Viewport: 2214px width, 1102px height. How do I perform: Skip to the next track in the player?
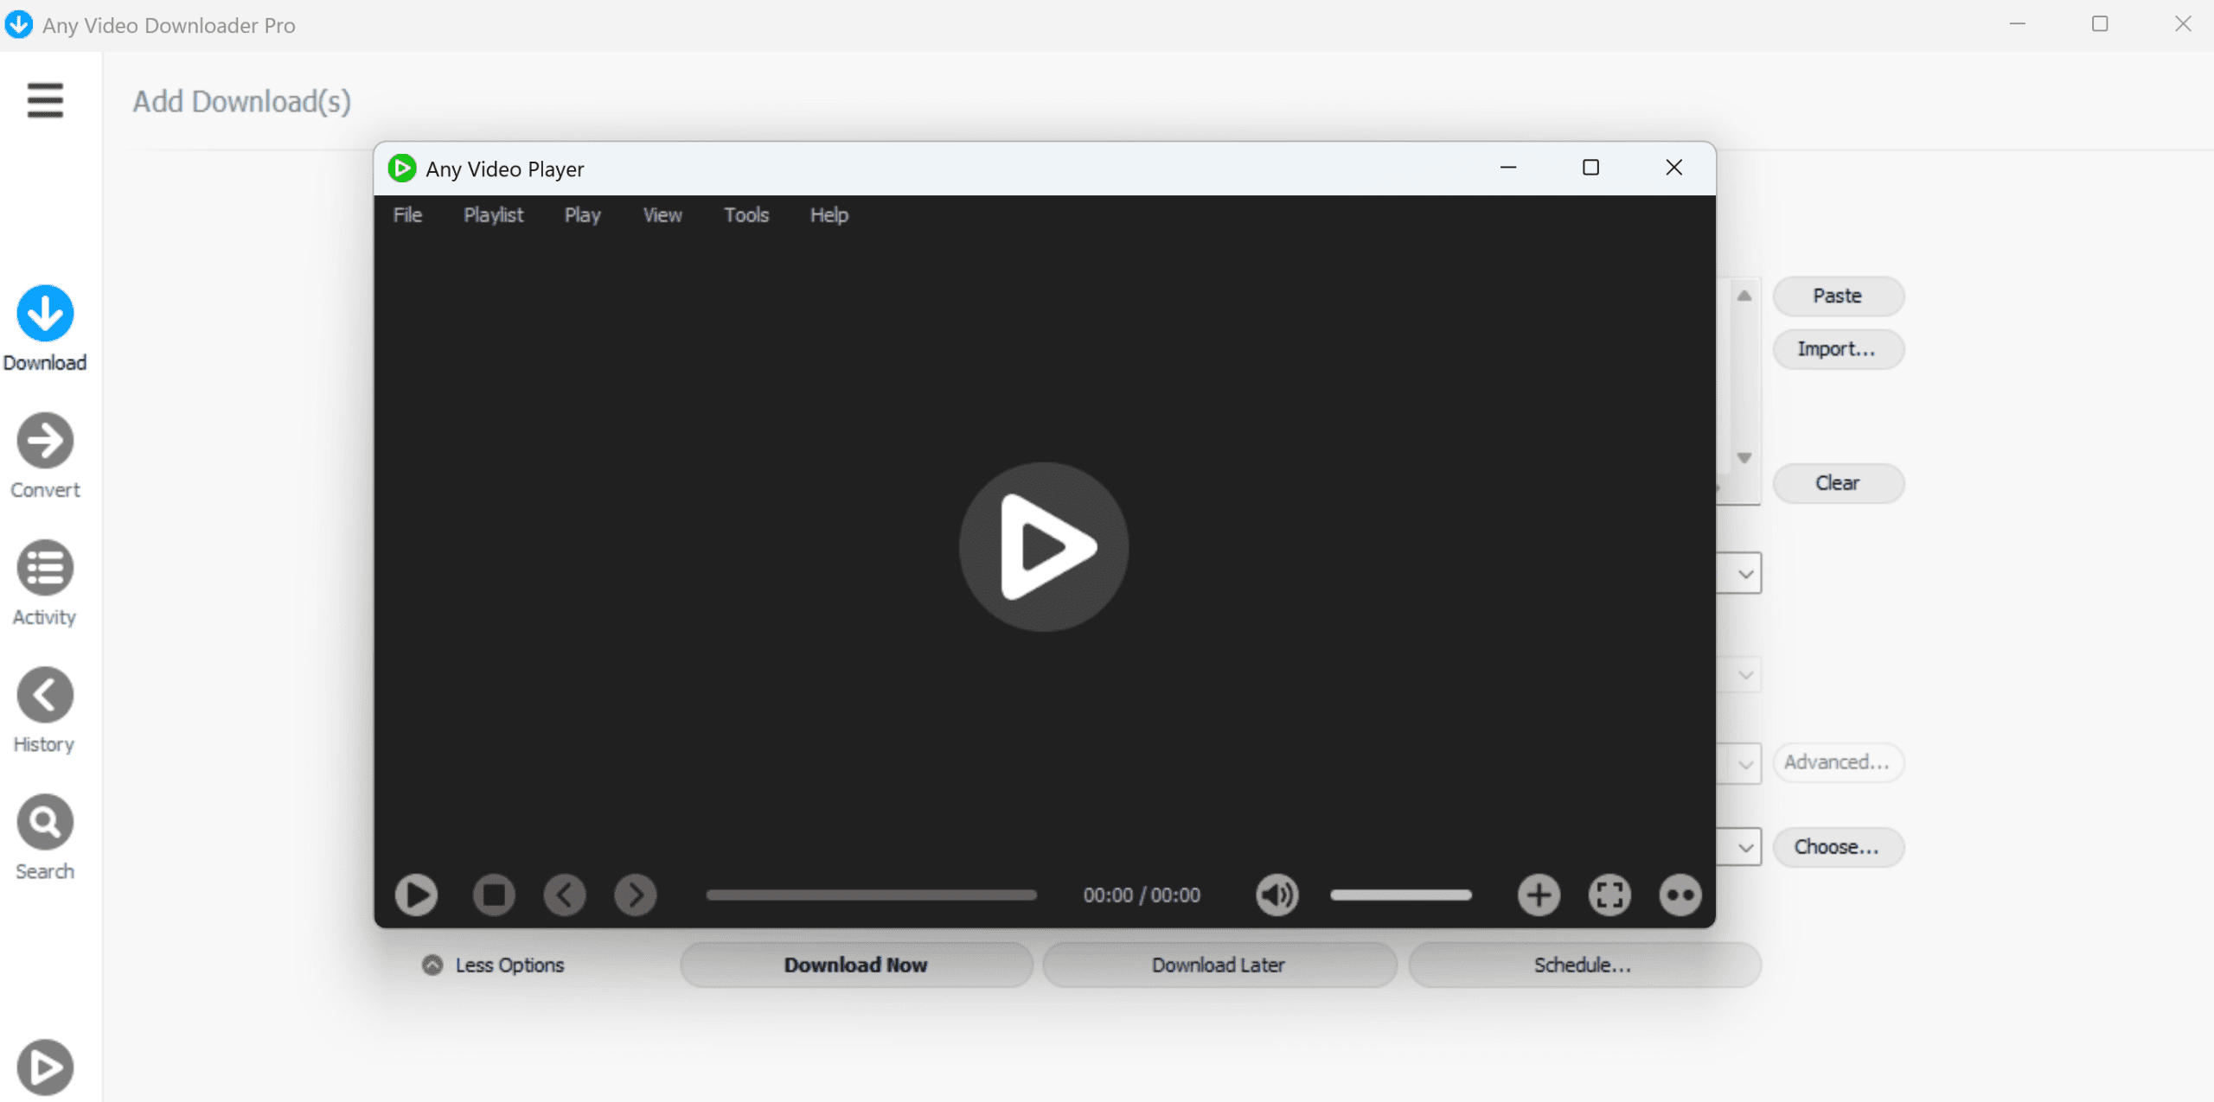[636, 895]
